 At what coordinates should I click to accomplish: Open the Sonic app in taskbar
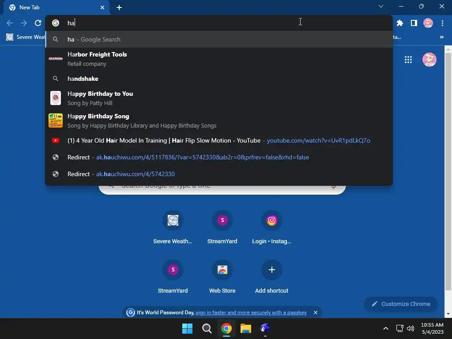tap(265, 328)
